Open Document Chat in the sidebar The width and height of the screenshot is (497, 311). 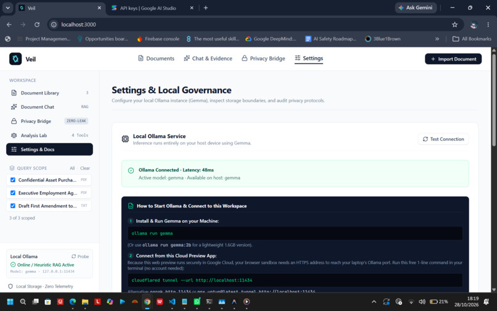[x=49, y=107]
